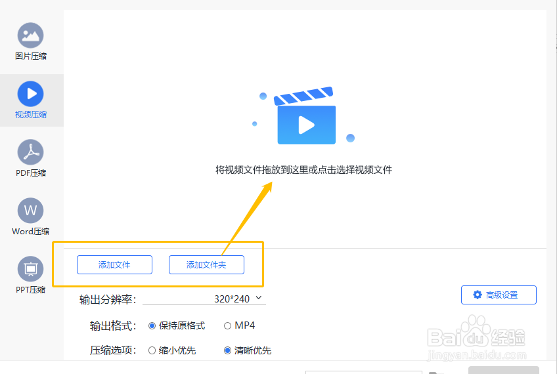Choose MP4 as the output format
The width and height of the screenshot is (557, 374).
[x=227, y=325]
